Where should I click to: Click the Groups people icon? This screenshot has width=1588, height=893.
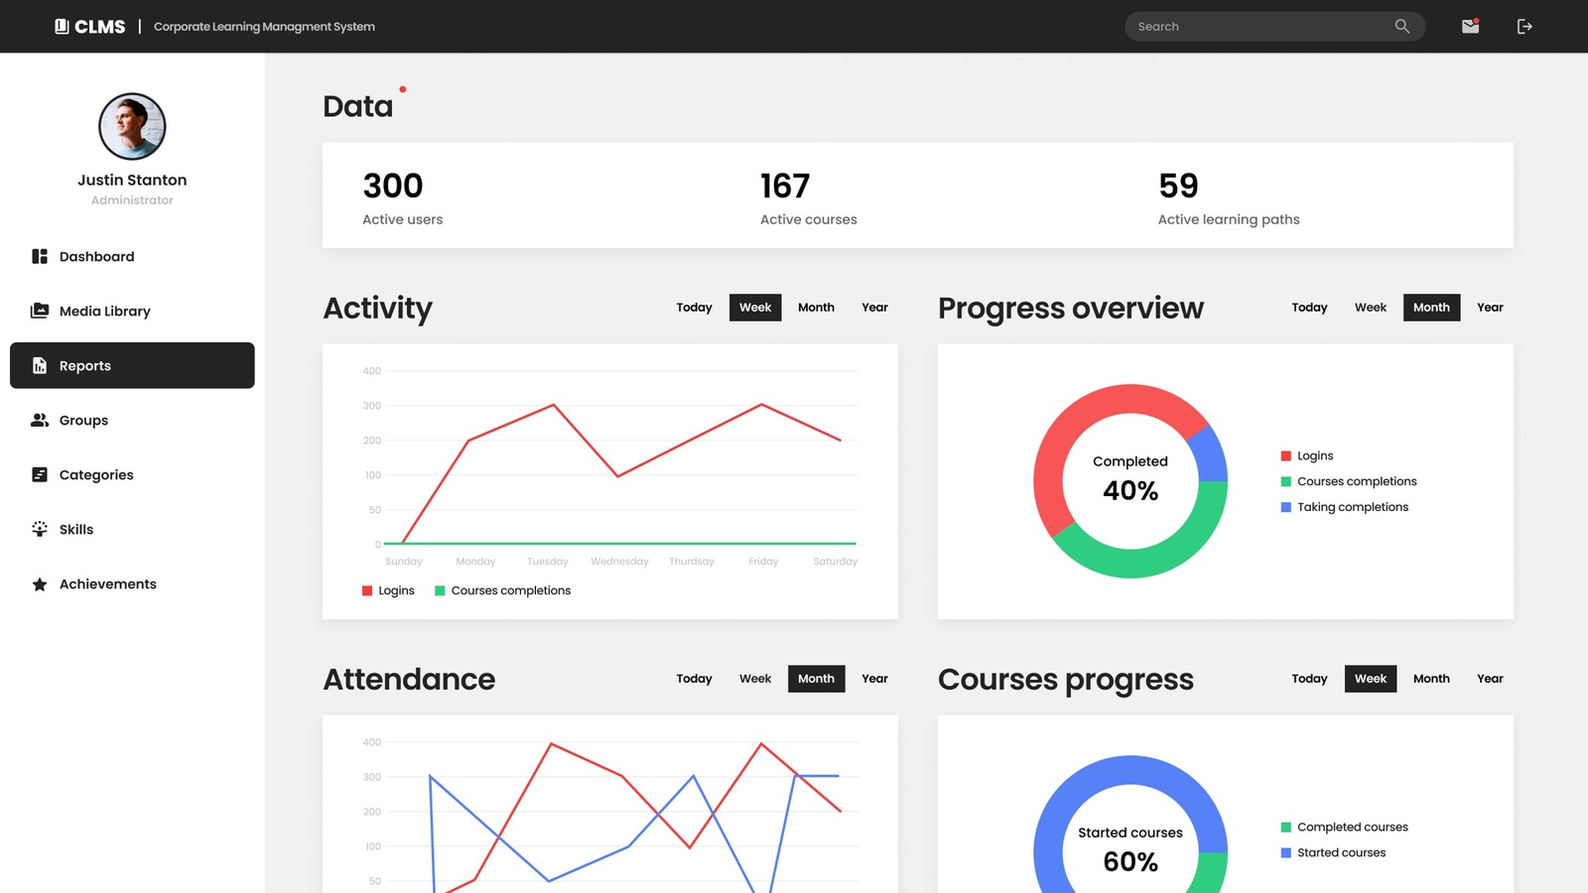pos(40,421)
